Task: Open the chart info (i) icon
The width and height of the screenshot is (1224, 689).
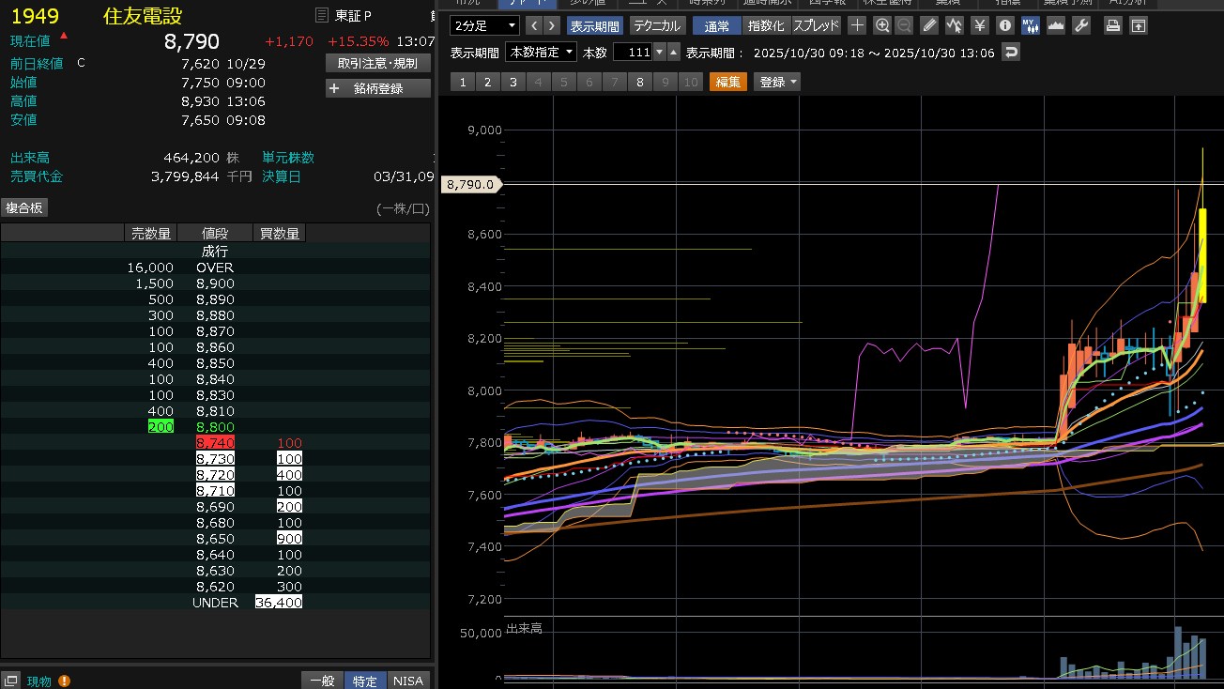Action: pos(1005,25)
